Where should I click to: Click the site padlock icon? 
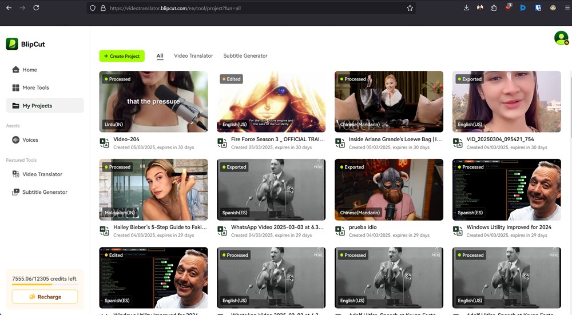pos(103,8)
